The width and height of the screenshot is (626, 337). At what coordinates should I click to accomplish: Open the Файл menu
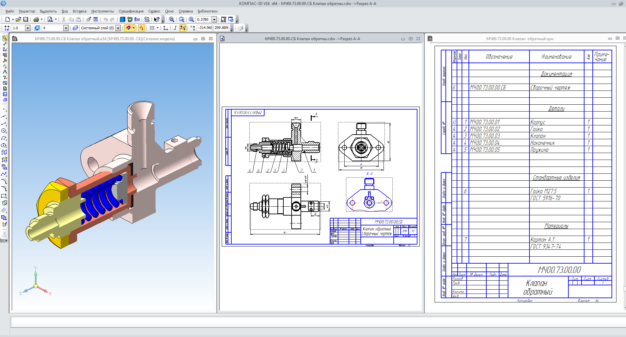coord(10,11)
